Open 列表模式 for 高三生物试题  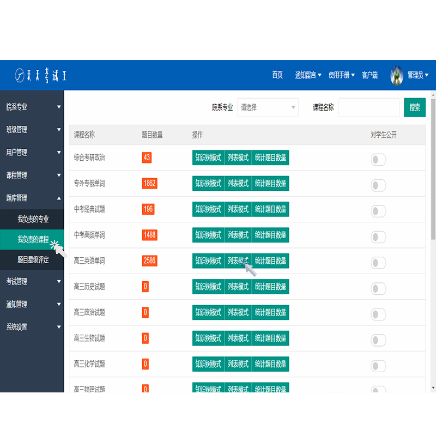238,338
